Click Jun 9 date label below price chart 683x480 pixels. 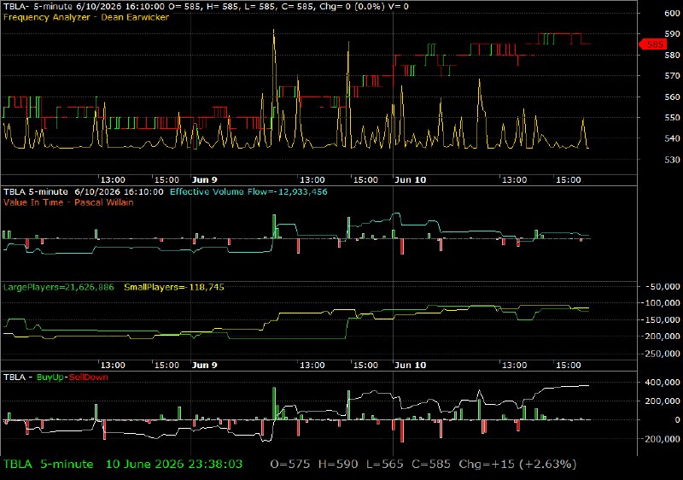pyautogui.click(x=204, y=180)
